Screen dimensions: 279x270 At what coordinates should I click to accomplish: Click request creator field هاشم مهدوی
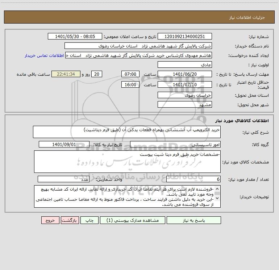coord(139,55)
